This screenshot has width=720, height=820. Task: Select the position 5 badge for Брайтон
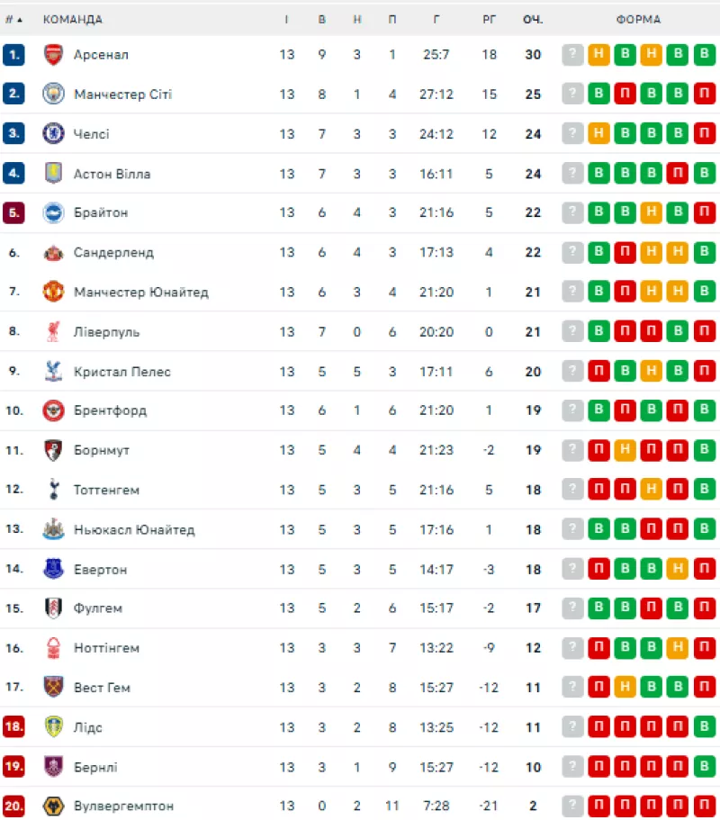13,212
